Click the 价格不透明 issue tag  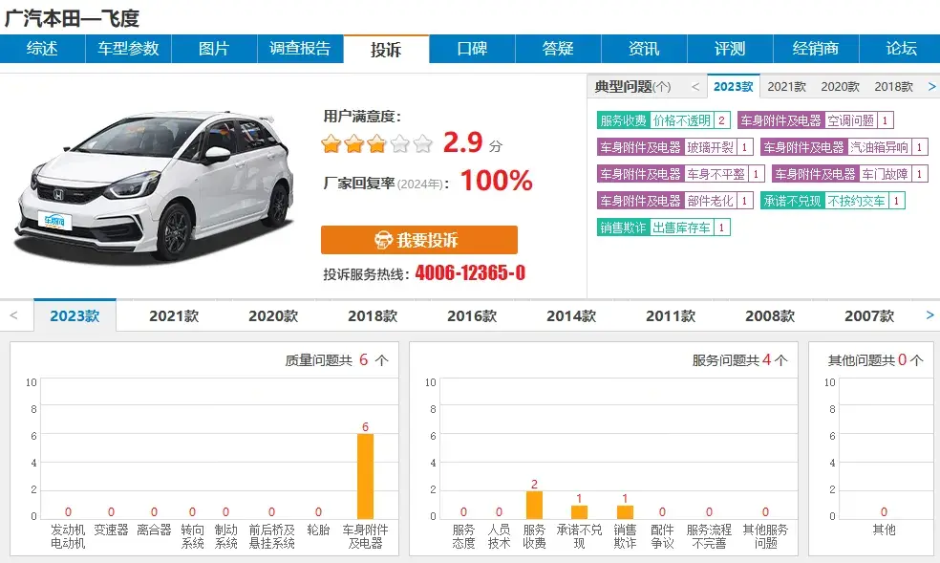click(682, 121)
